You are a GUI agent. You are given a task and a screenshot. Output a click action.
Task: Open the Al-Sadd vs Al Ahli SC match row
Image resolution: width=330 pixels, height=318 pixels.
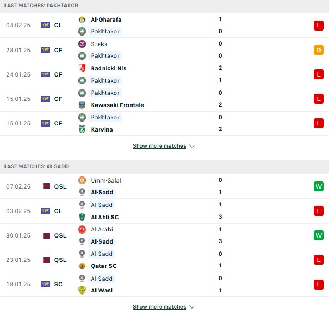click(165, 211)
